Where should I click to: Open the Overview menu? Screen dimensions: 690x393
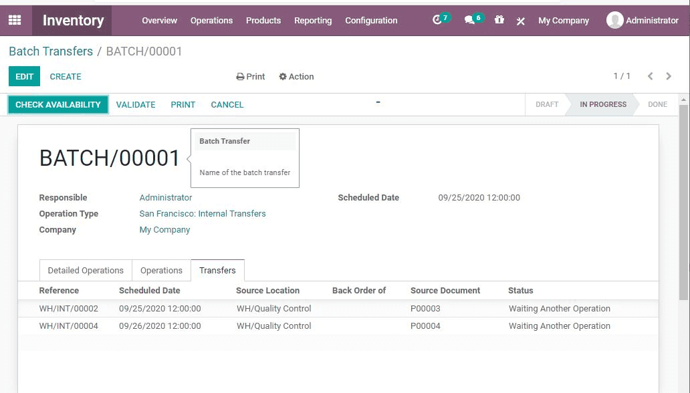point(159,20)
